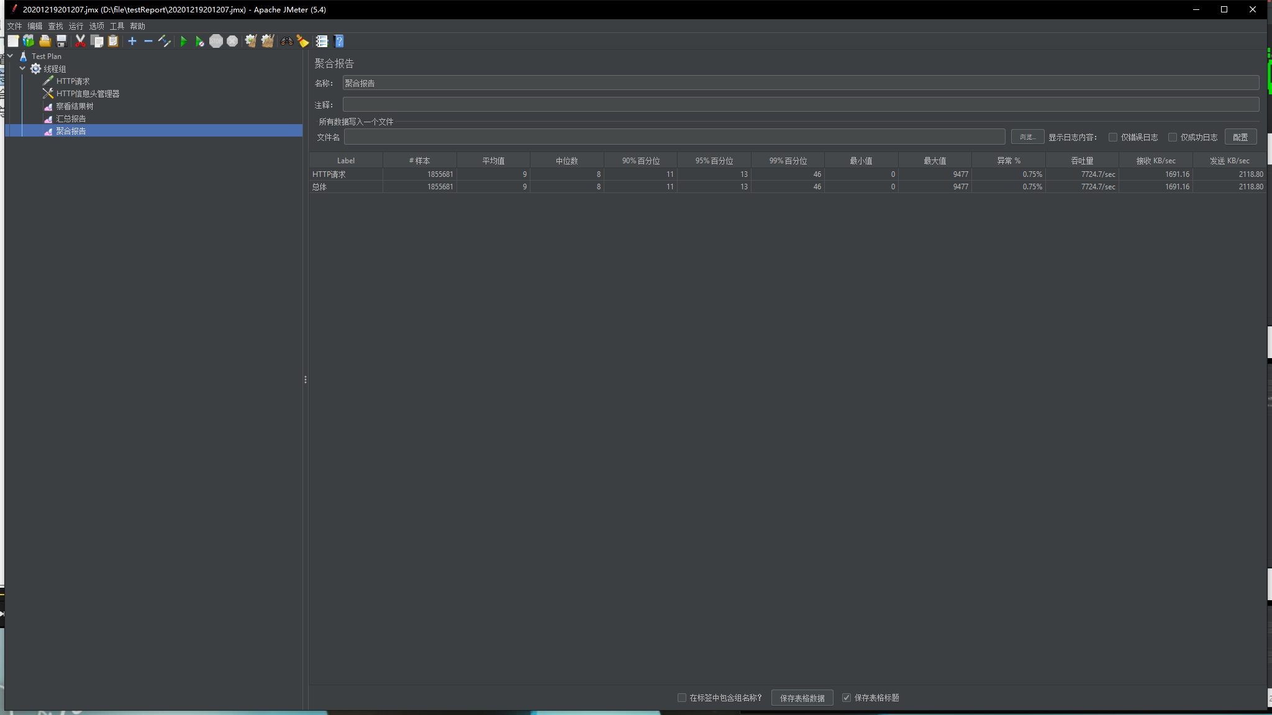The image size is (1272, 715).
Task: Click the Clear All broom icon
Action: [267, 42]
